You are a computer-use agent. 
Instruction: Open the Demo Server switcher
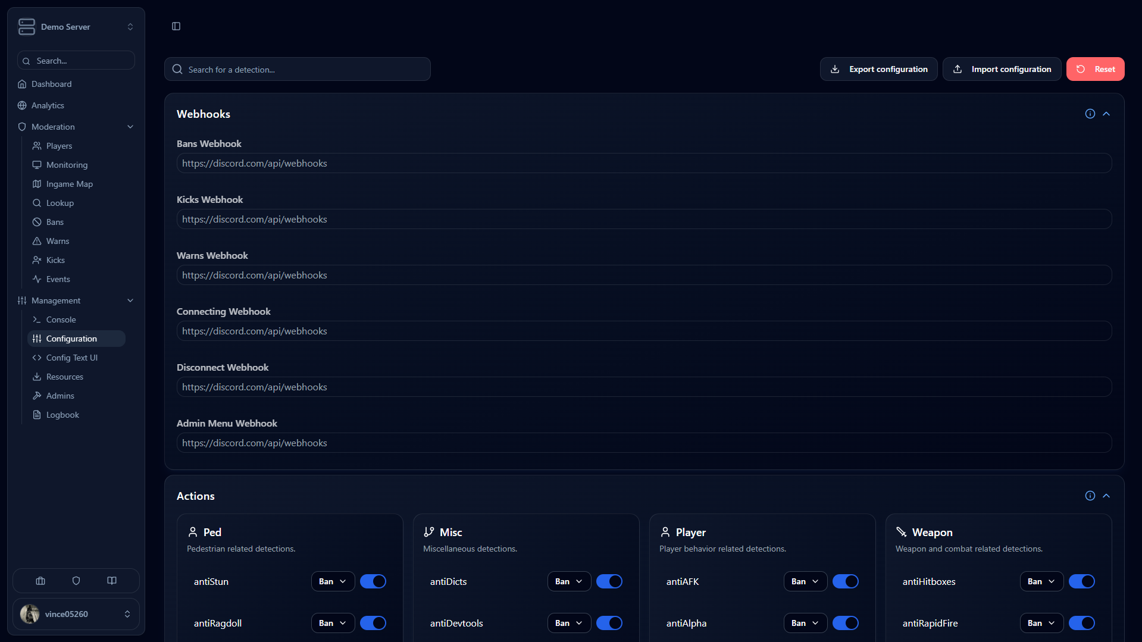76,27
